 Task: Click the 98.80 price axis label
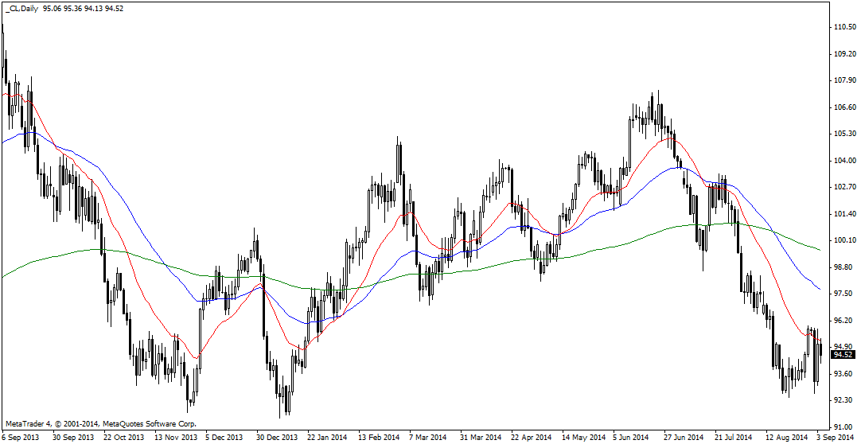844,267
